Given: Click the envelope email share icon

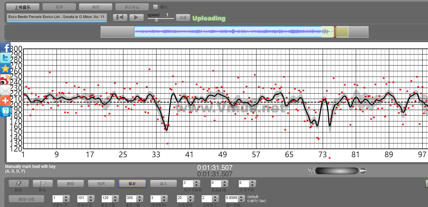Looking at the screenshot, I should click(5, 90).
